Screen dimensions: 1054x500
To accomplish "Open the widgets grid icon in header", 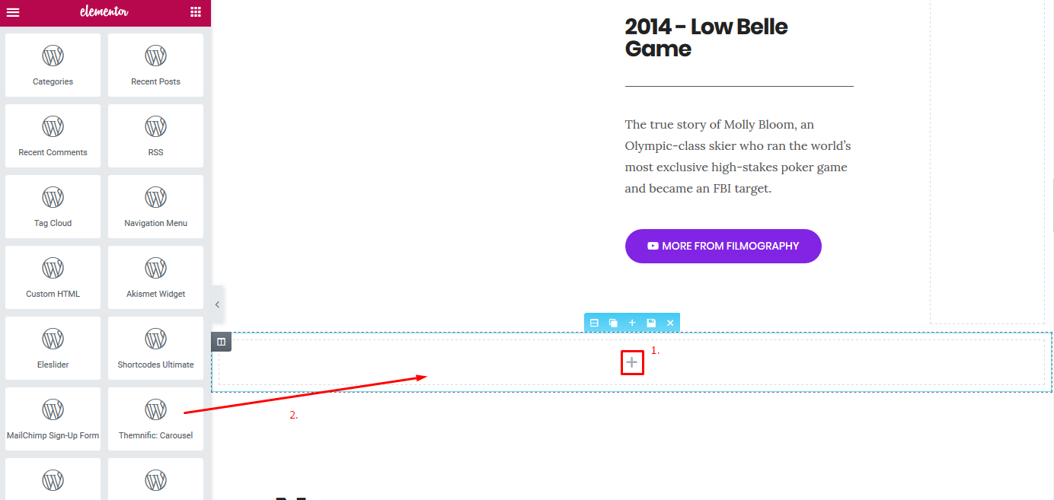I will [x=196, y=12].
